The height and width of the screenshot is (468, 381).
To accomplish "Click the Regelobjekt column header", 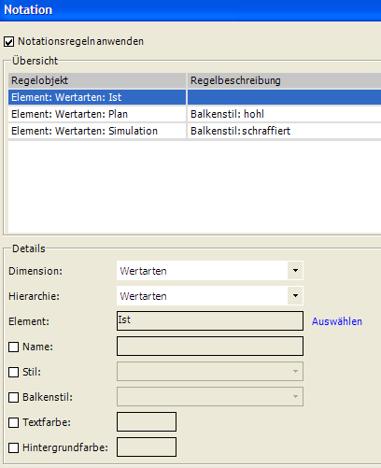I will (x=97, y=80).
